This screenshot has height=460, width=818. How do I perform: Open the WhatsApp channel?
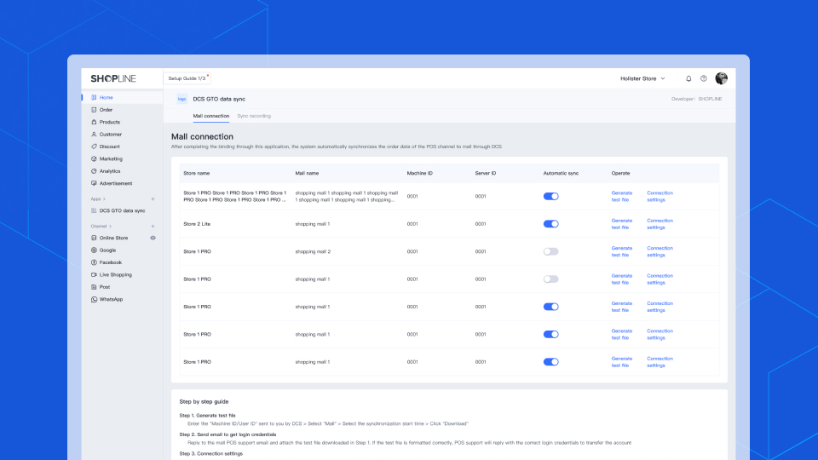111,299
